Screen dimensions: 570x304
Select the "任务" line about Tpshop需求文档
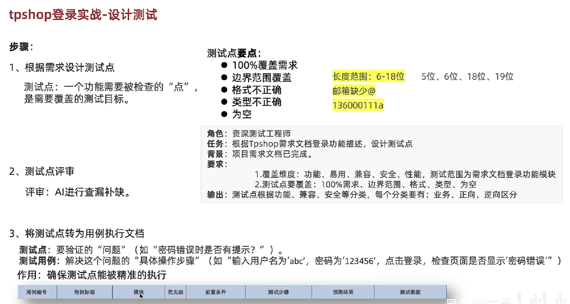(310, 144)
